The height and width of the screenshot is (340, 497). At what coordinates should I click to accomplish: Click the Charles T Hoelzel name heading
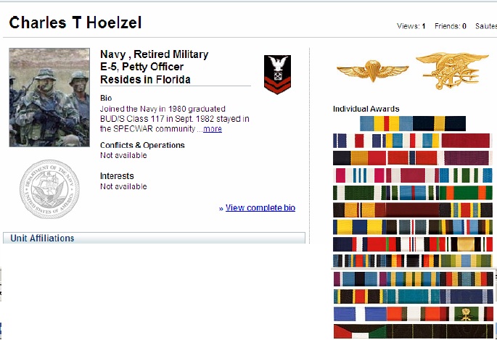point(75,22)
